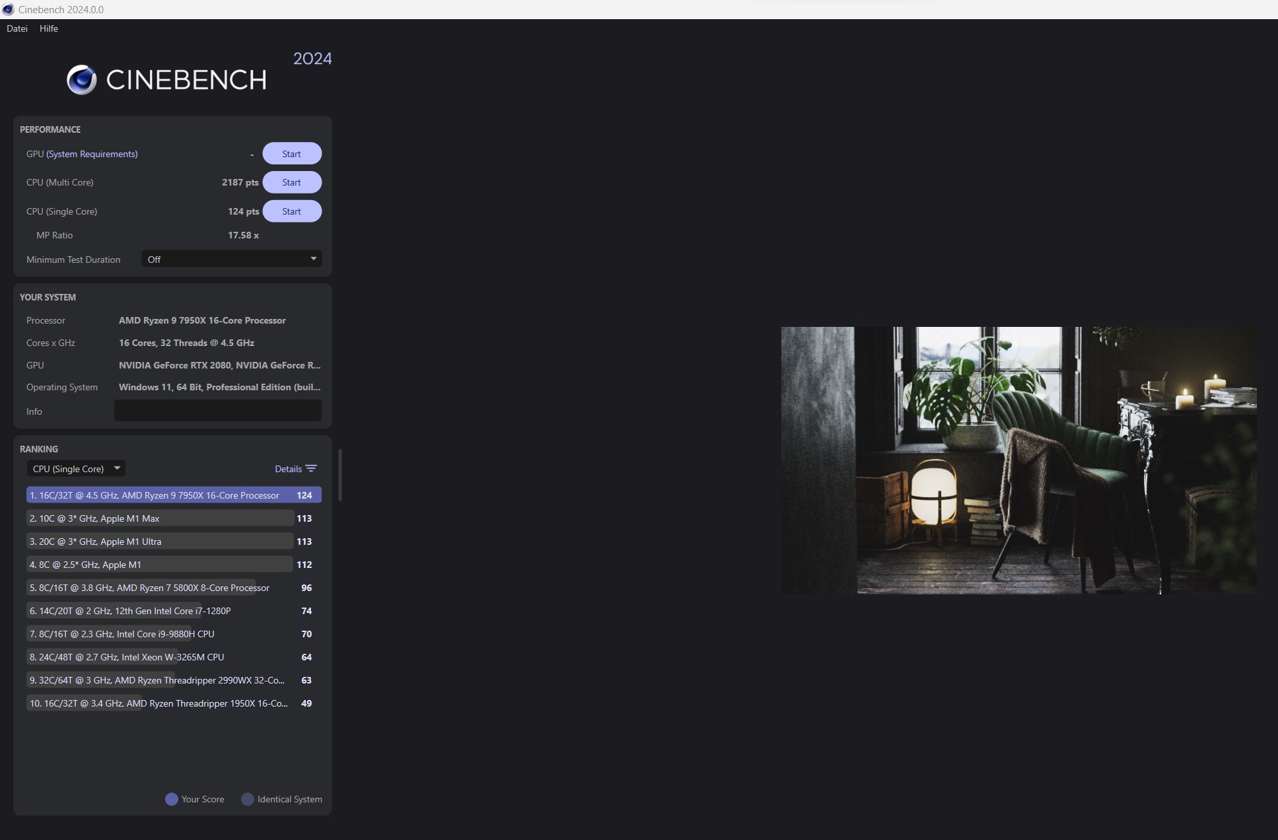This screenshot has width=1278, height=840.
Task: Start the CPU Single Core test
Action: click(291, 211)
